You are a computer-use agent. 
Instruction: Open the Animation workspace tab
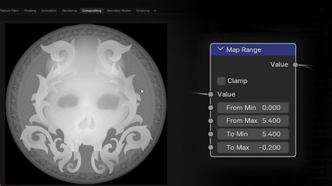point(49,11)
